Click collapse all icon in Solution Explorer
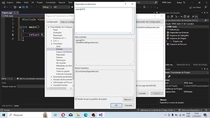Screen dimensions: 210x118 coord(185,17)
